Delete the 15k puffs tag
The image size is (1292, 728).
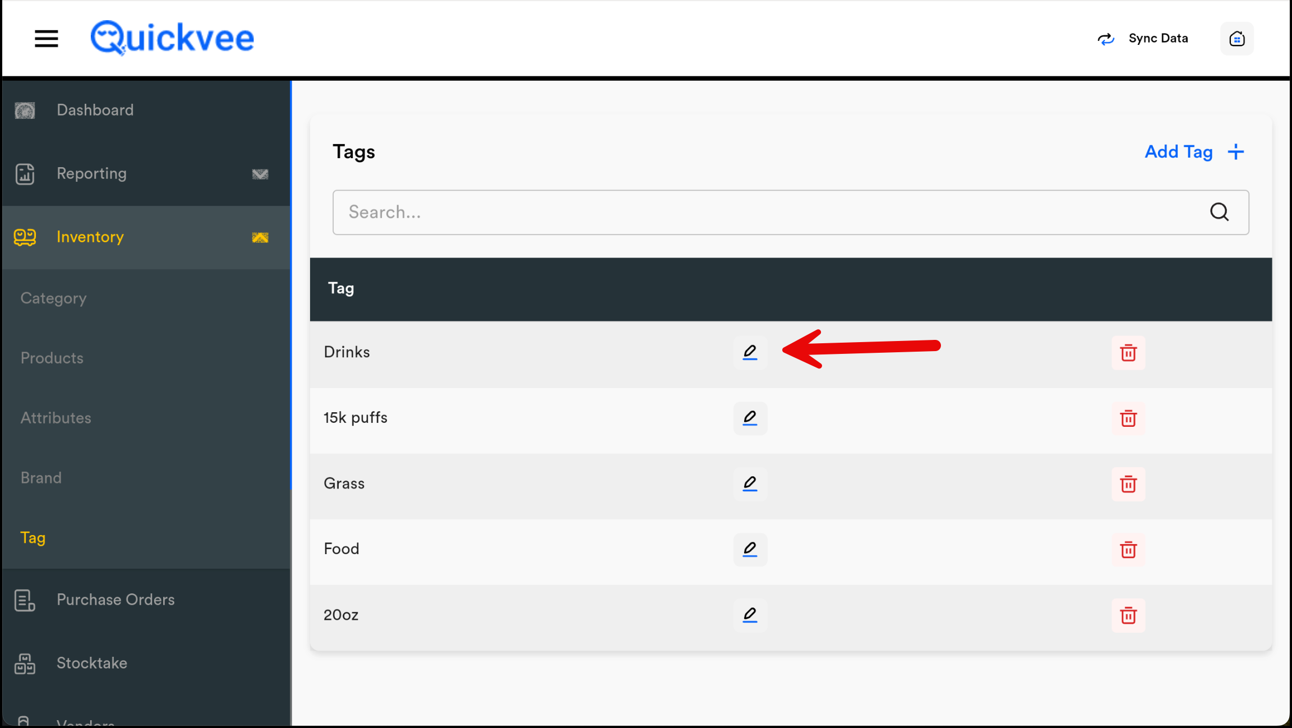tap(1128, 418)
